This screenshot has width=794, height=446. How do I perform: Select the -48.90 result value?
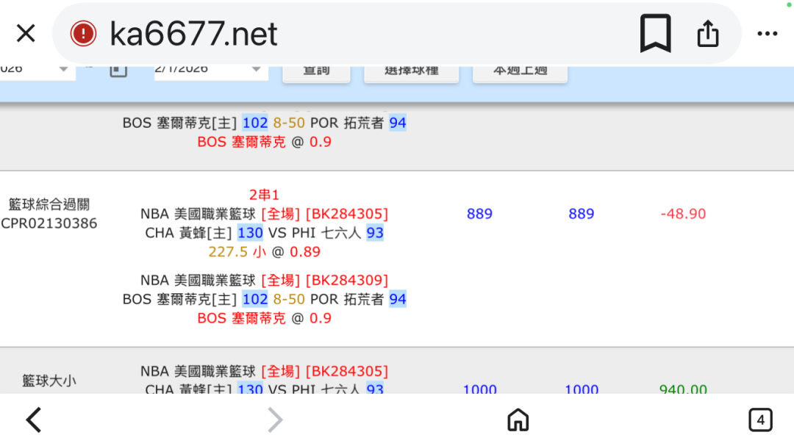683,214
